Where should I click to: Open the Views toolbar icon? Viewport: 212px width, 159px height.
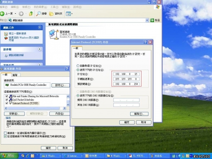pyautogui.click(x=68, y=14)
